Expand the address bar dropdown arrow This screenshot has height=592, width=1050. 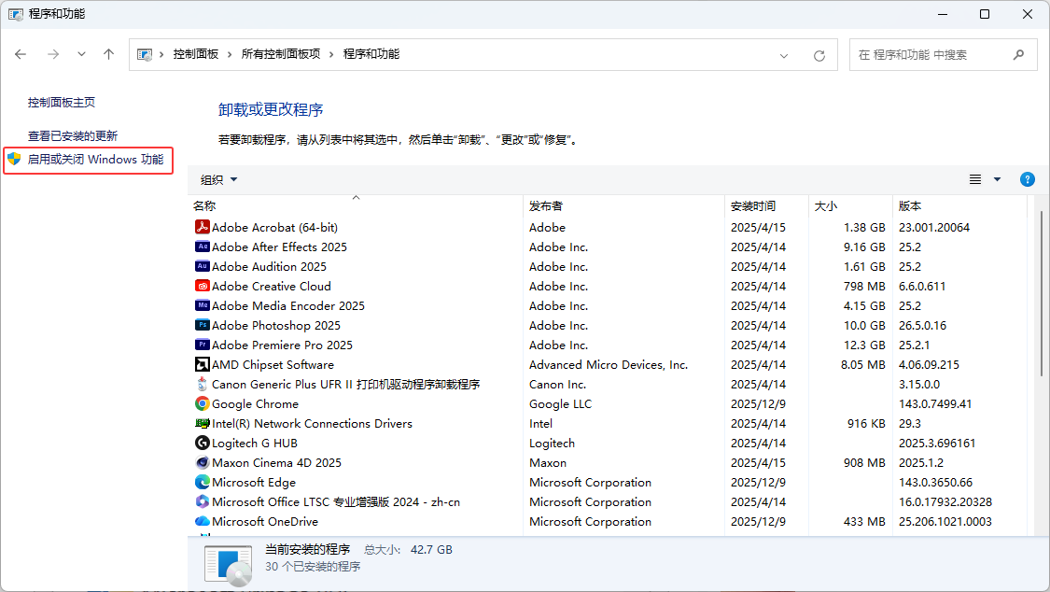783,54
